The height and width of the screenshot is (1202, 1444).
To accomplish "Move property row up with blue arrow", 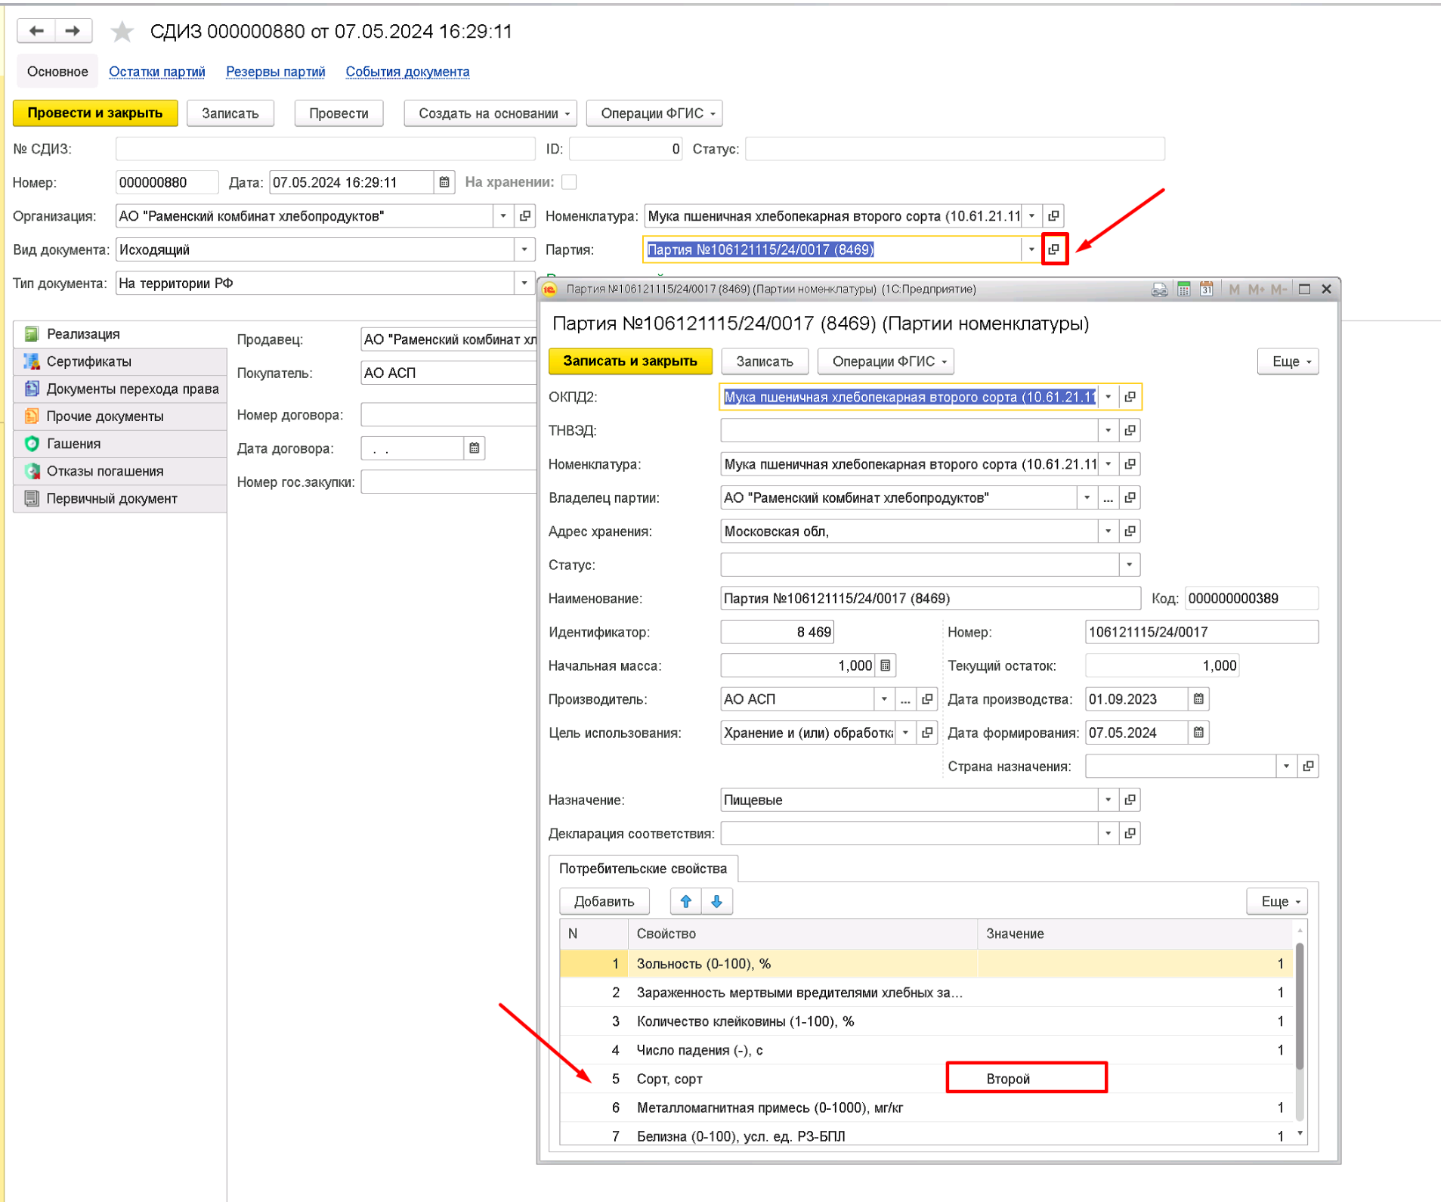I will pyautogui.click(x=686, y=901).
